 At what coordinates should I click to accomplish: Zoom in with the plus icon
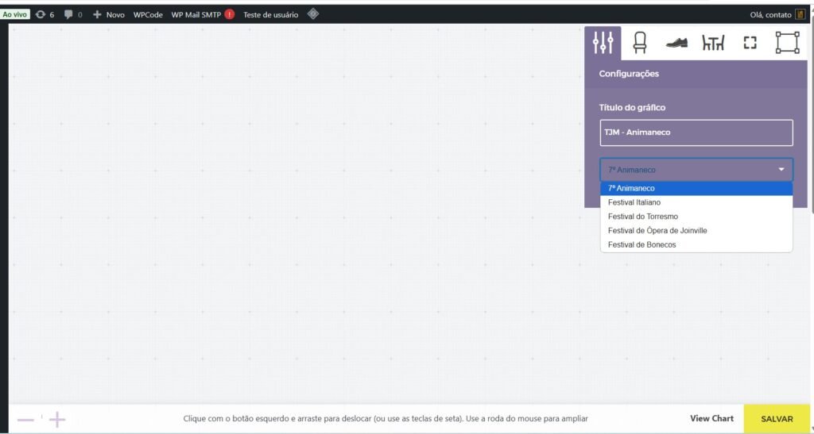coord(57,419)
